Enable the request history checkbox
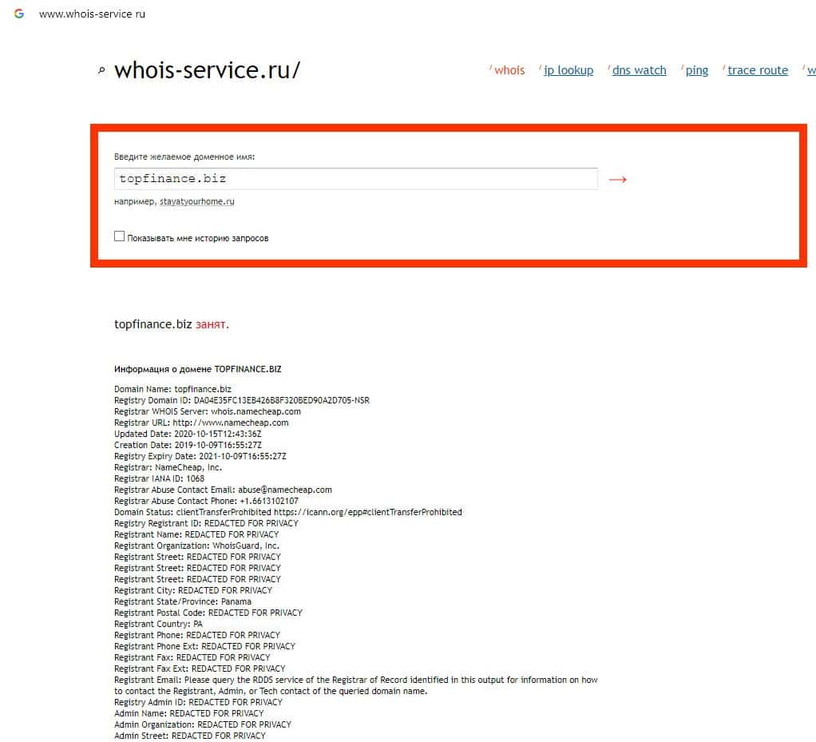This screenshot has height=742, width=816. (119, 236)
